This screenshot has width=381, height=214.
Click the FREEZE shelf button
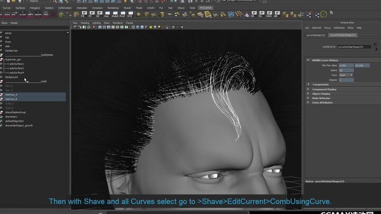click(7, 14)
